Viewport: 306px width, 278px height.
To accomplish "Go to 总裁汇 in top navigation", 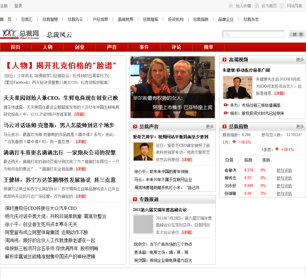I will tap(27, 19).
